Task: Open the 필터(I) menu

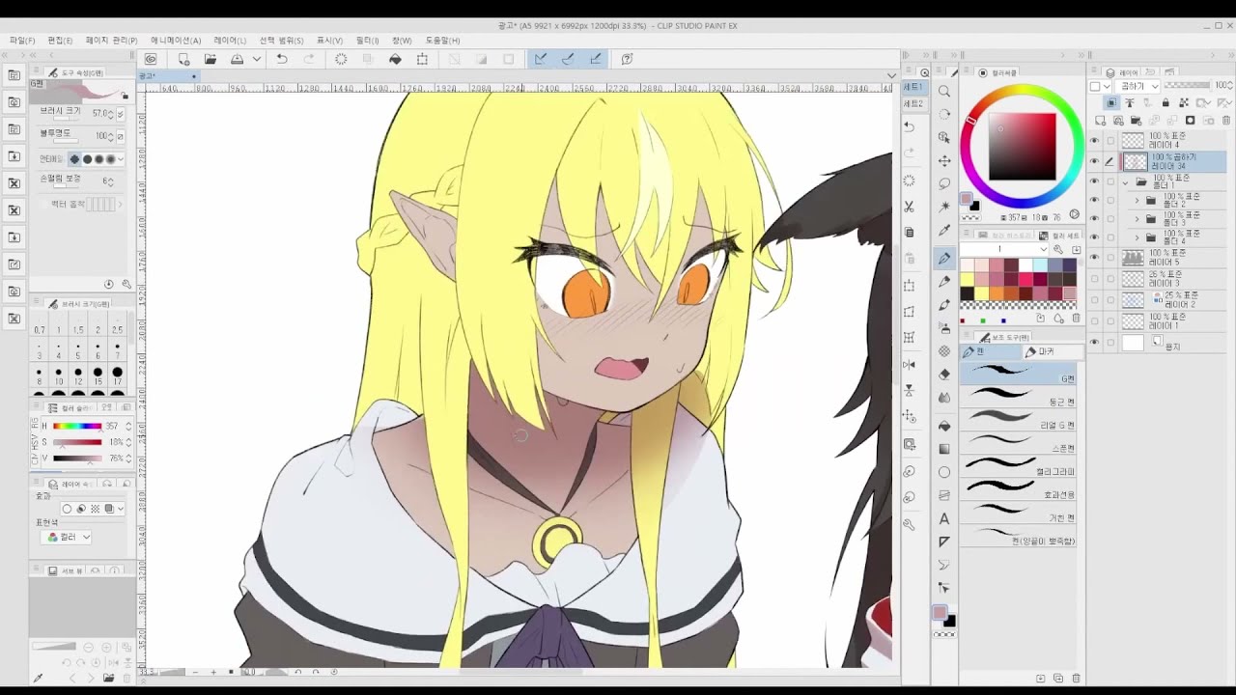Action: tap(368, 41)
